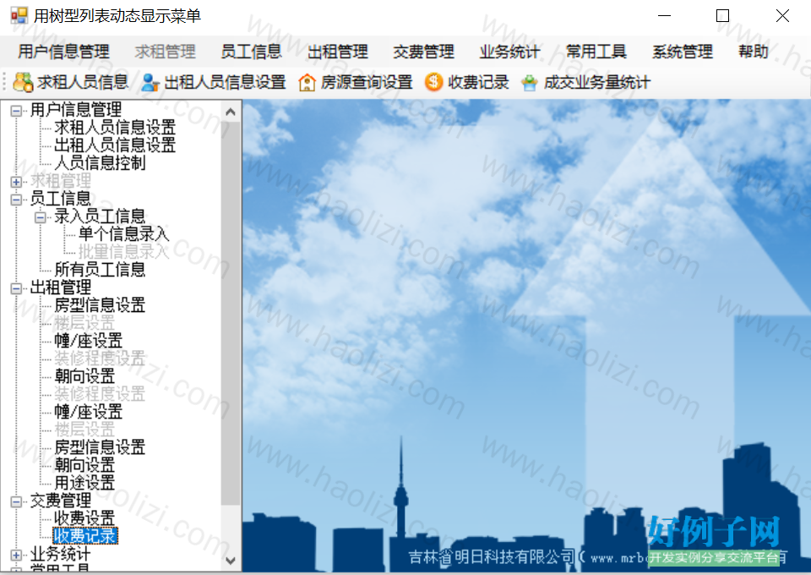The height and width of the screenshot is (575, 811).
Task: Open the 出租管理 menu
Action: (338, 52)
